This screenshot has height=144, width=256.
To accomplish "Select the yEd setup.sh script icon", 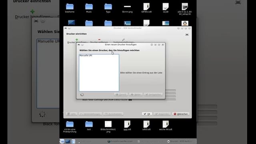I will pyautogui.click(x=185, y=8).
